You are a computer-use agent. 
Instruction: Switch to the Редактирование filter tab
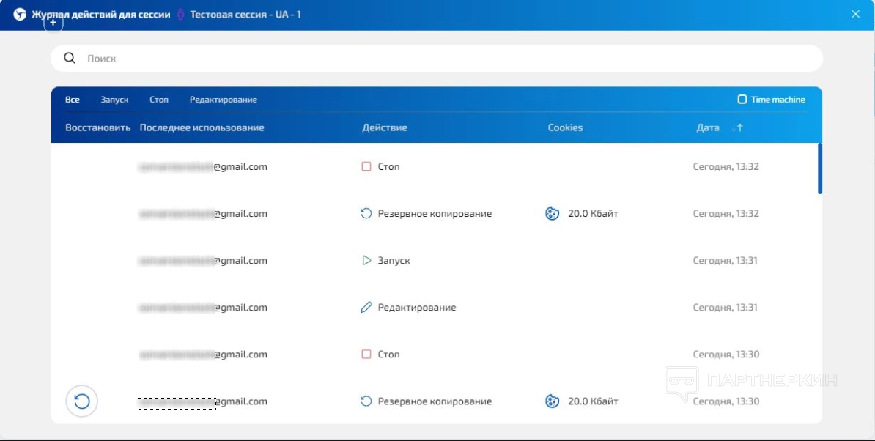(x=224, y=99)
